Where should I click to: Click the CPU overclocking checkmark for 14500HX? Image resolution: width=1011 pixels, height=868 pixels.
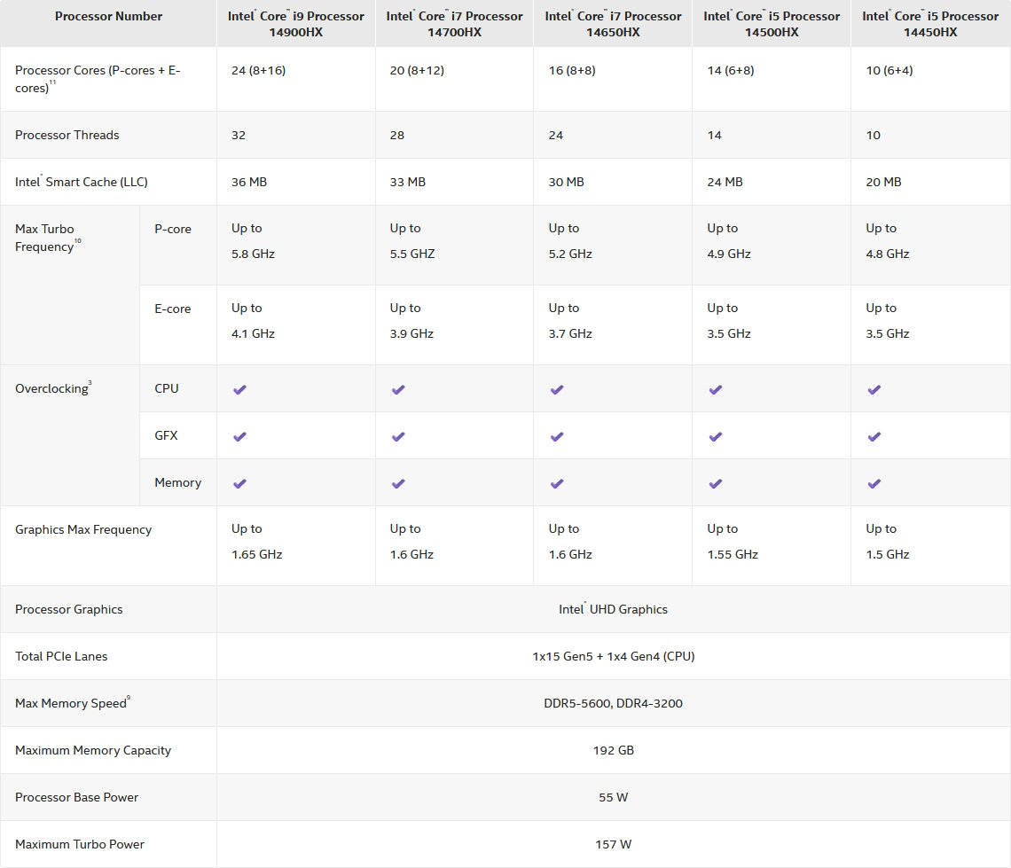(716, 389)
